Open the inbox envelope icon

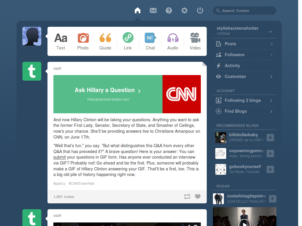pyautogui.click(x=153, y=10)
